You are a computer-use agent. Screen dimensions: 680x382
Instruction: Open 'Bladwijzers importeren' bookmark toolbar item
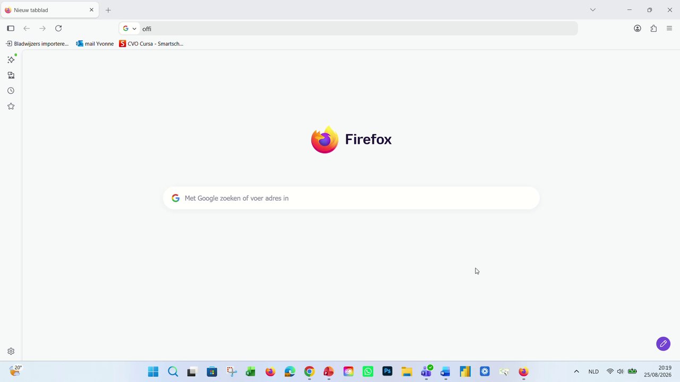coord(37,44)
